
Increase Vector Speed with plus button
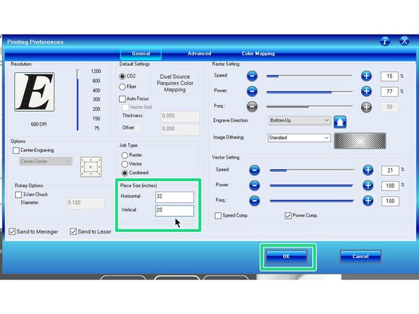(368, 170)
